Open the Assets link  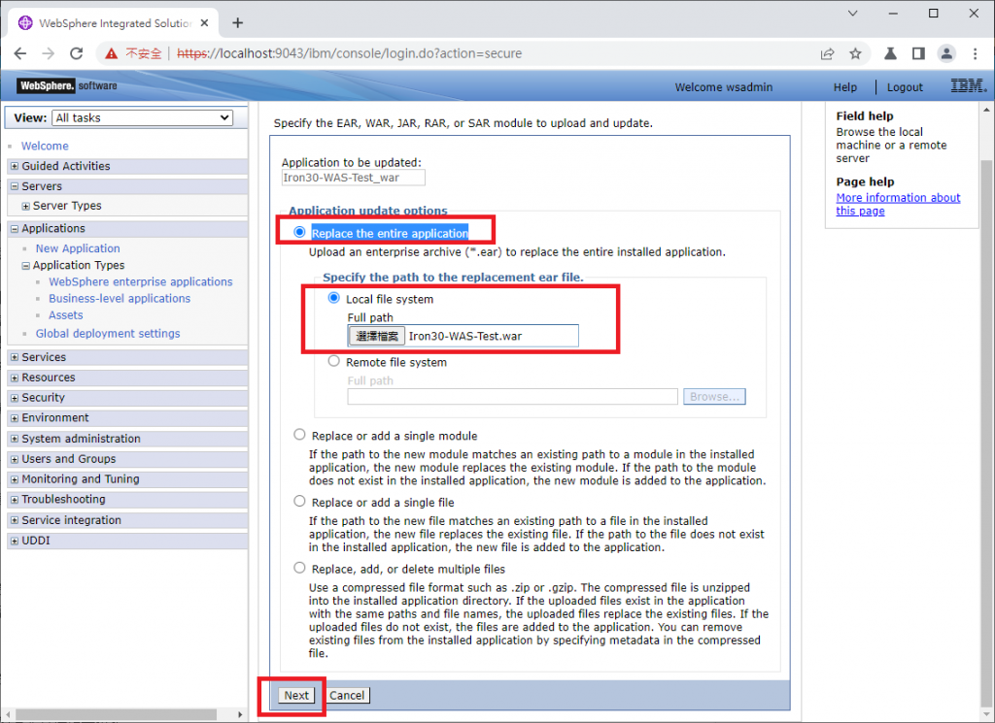[x=65, y=315]
